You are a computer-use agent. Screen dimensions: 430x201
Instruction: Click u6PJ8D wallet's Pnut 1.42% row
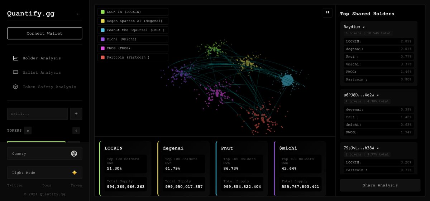[x=379, y=117]
